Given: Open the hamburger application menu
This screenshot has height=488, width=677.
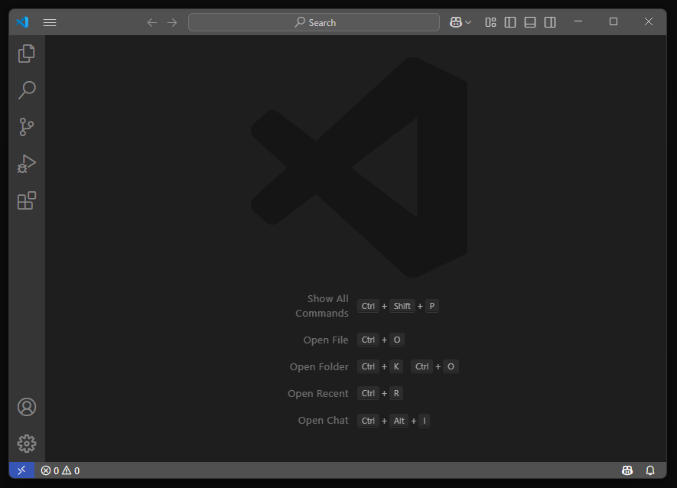Looking at the screenshot, I should pos(50,22).
